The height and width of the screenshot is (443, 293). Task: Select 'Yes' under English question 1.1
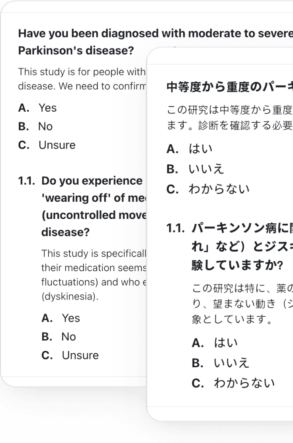(70, 318)
